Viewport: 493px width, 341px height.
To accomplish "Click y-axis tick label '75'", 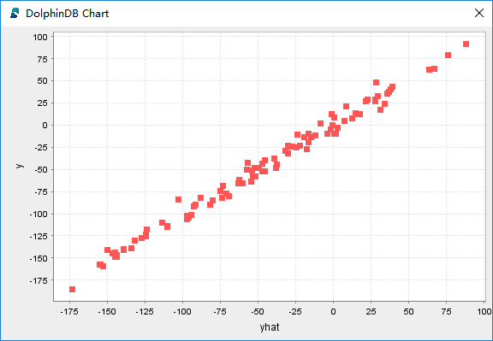I will coord(42,59).
